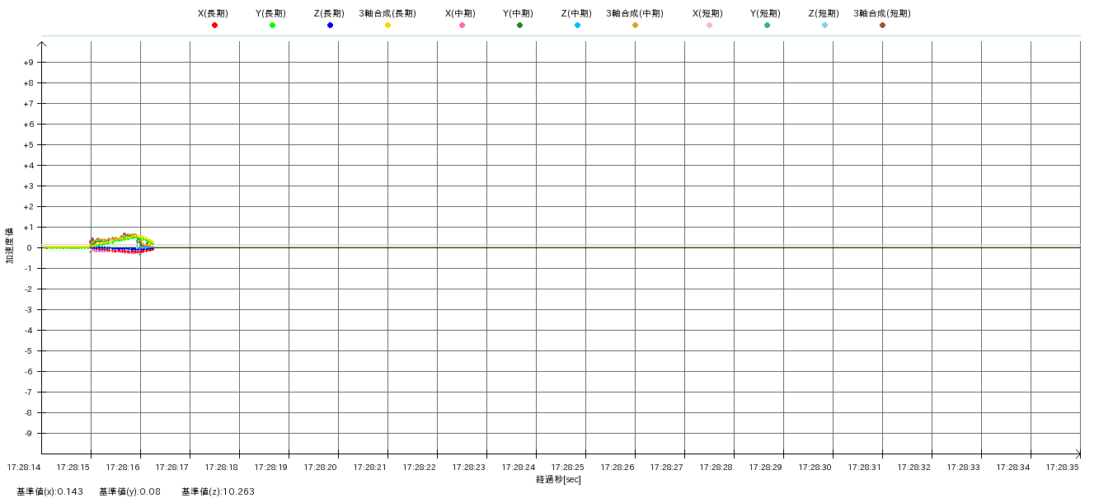Toggle the Z(短期) series label
The height and width of the screenshot is (503, 1113).
click(x=824, y=13)
